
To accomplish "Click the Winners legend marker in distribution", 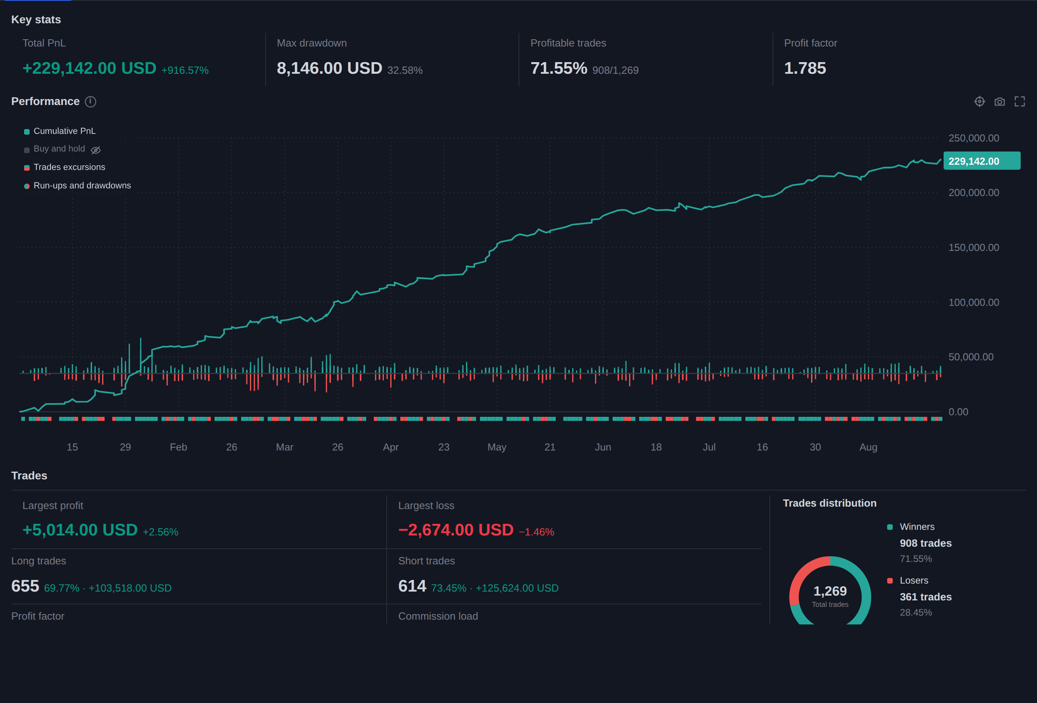I will (890, 527).
